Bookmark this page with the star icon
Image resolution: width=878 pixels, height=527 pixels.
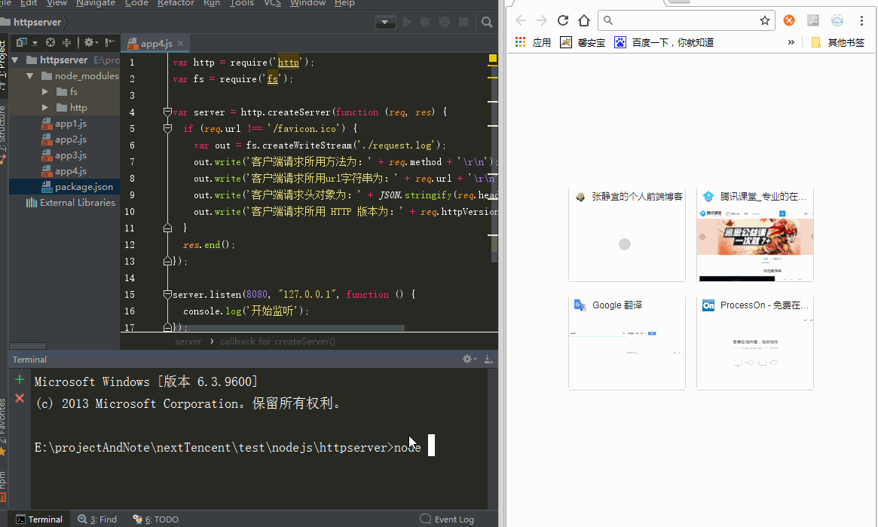point(764,20)
